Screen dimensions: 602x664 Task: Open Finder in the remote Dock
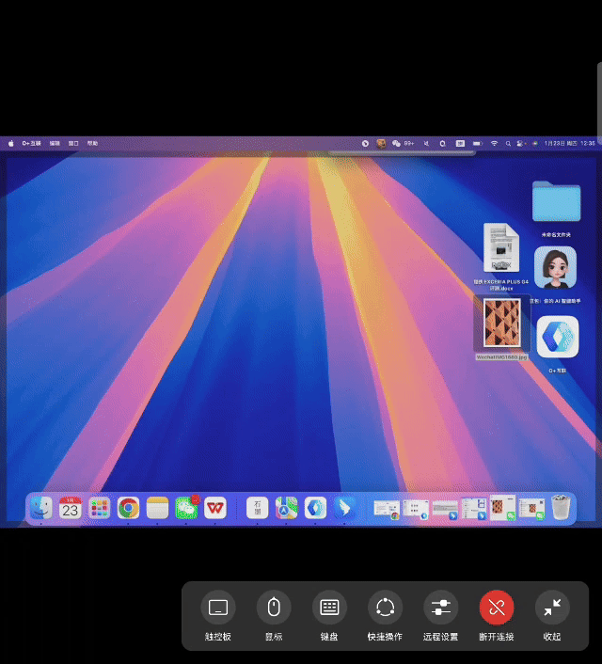(41, 507)
